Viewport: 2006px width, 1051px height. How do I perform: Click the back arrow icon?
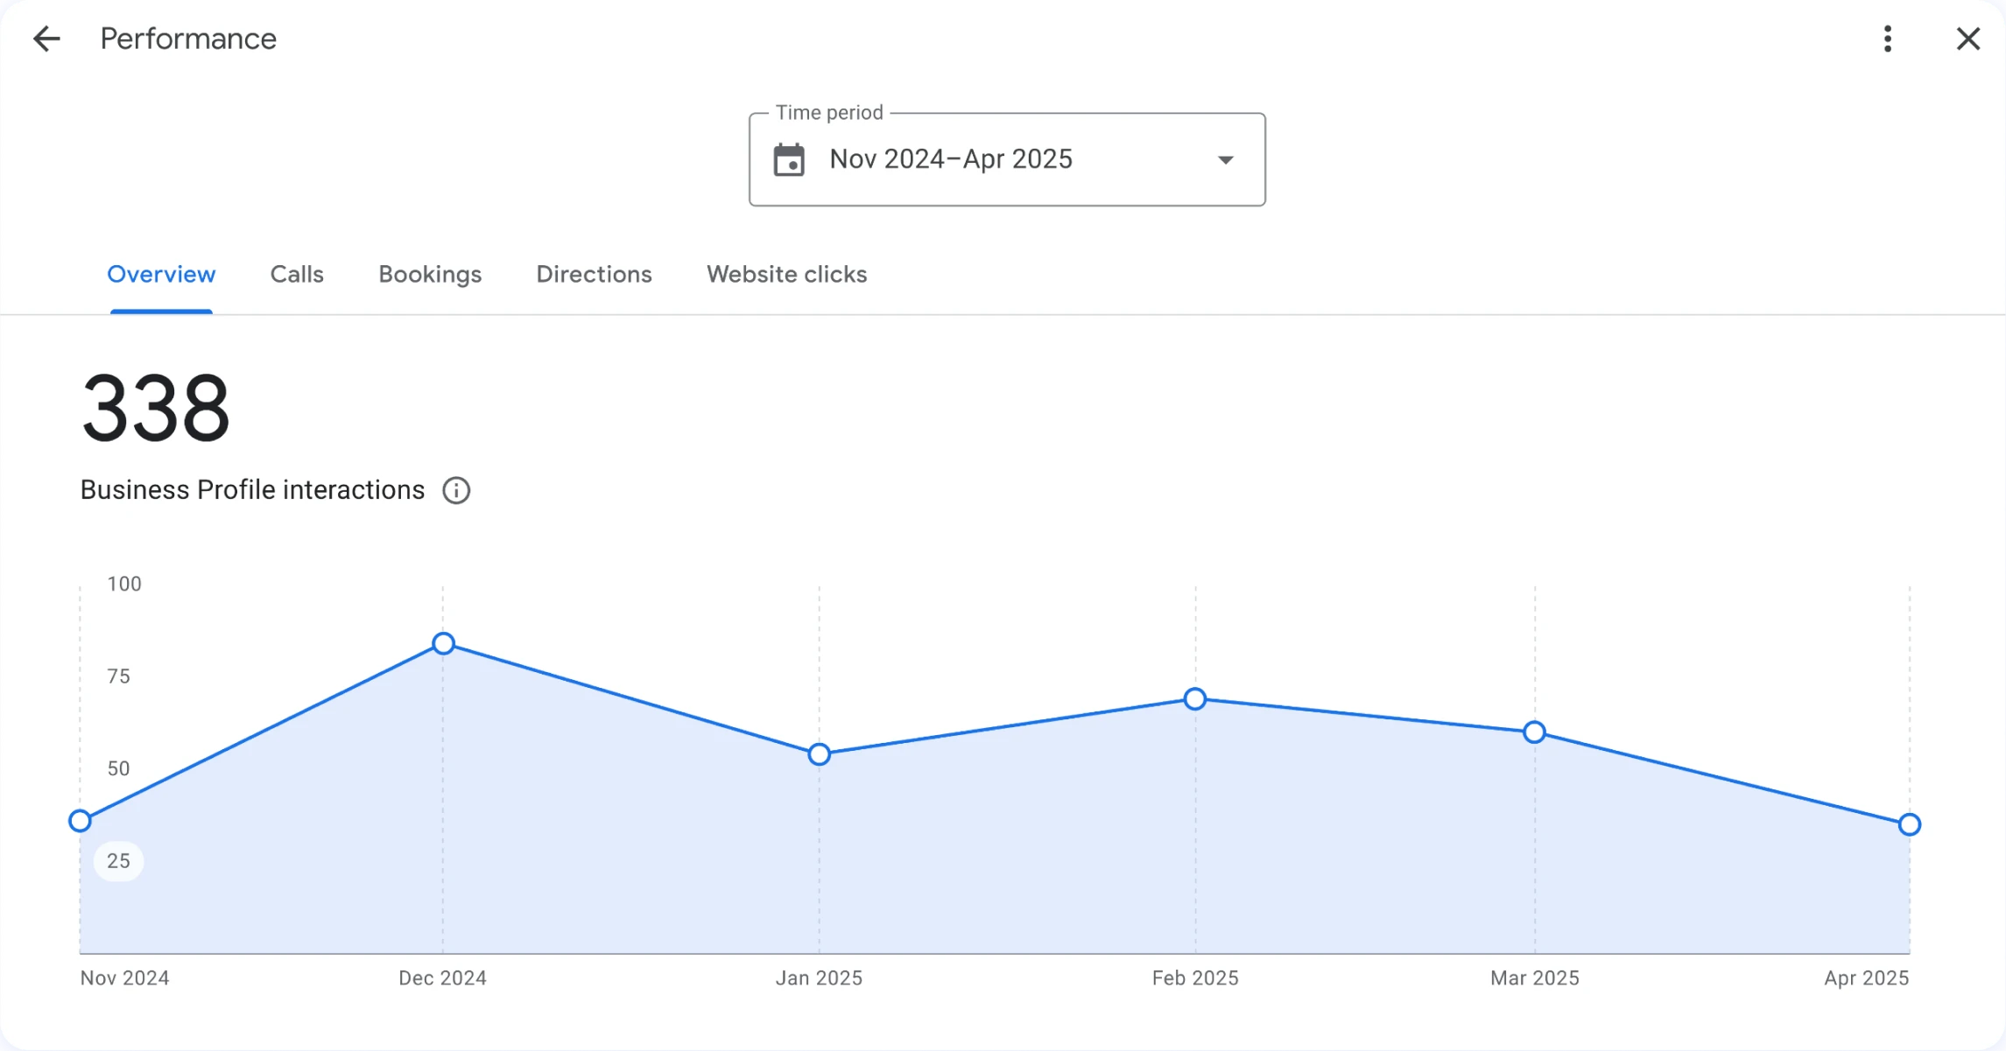coord(46,39)
